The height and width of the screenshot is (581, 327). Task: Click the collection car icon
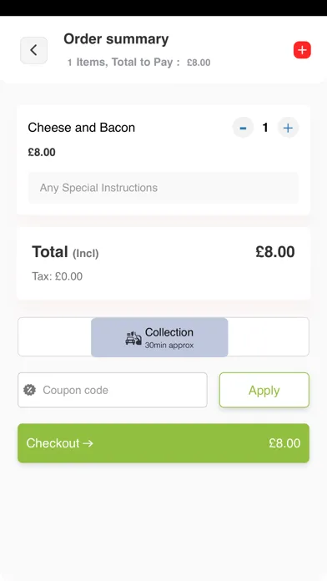click(133, 338)
